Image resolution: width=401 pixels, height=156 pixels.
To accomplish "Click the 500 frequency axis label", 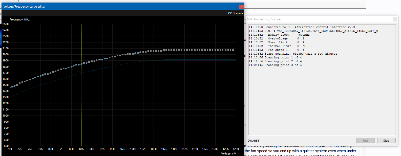I will click(x=6, y=146).
